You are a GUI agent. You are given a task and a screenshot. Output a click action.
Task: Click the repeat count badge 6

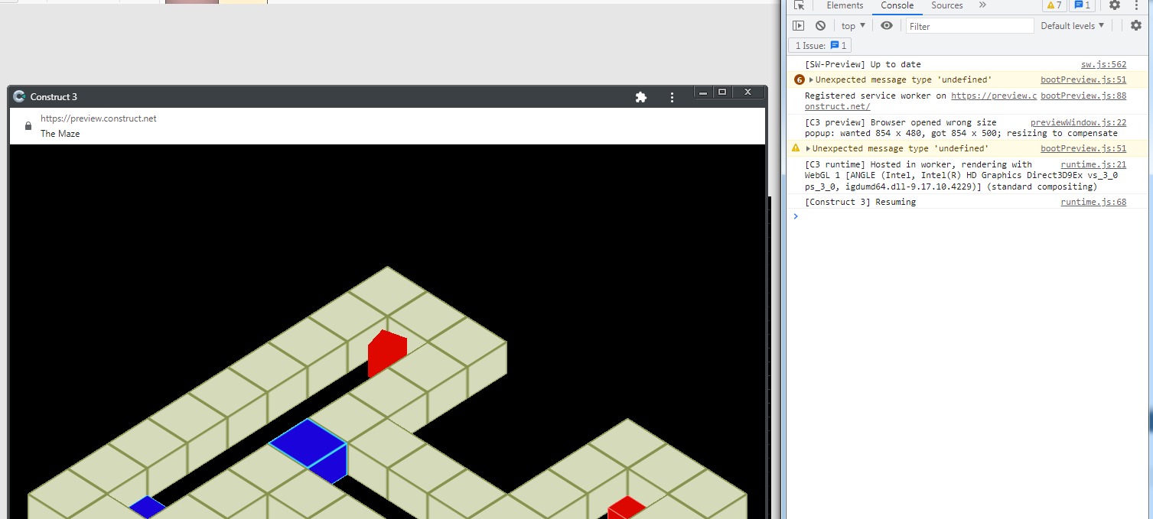(x=800, y=79)
